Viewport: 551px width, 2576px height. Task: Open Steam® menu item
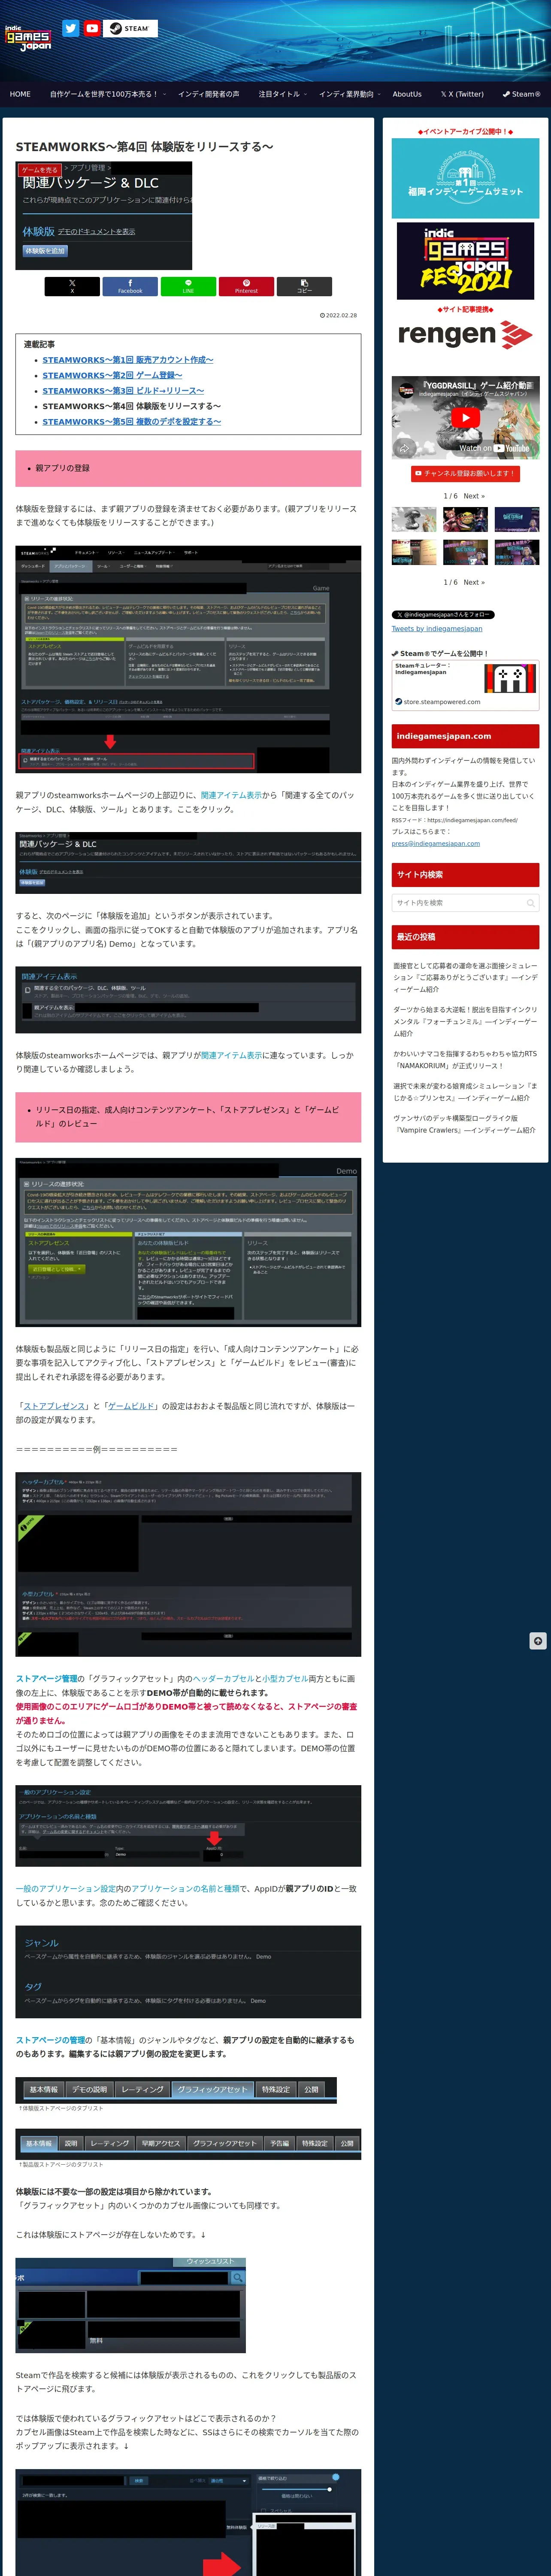[521, 94]
